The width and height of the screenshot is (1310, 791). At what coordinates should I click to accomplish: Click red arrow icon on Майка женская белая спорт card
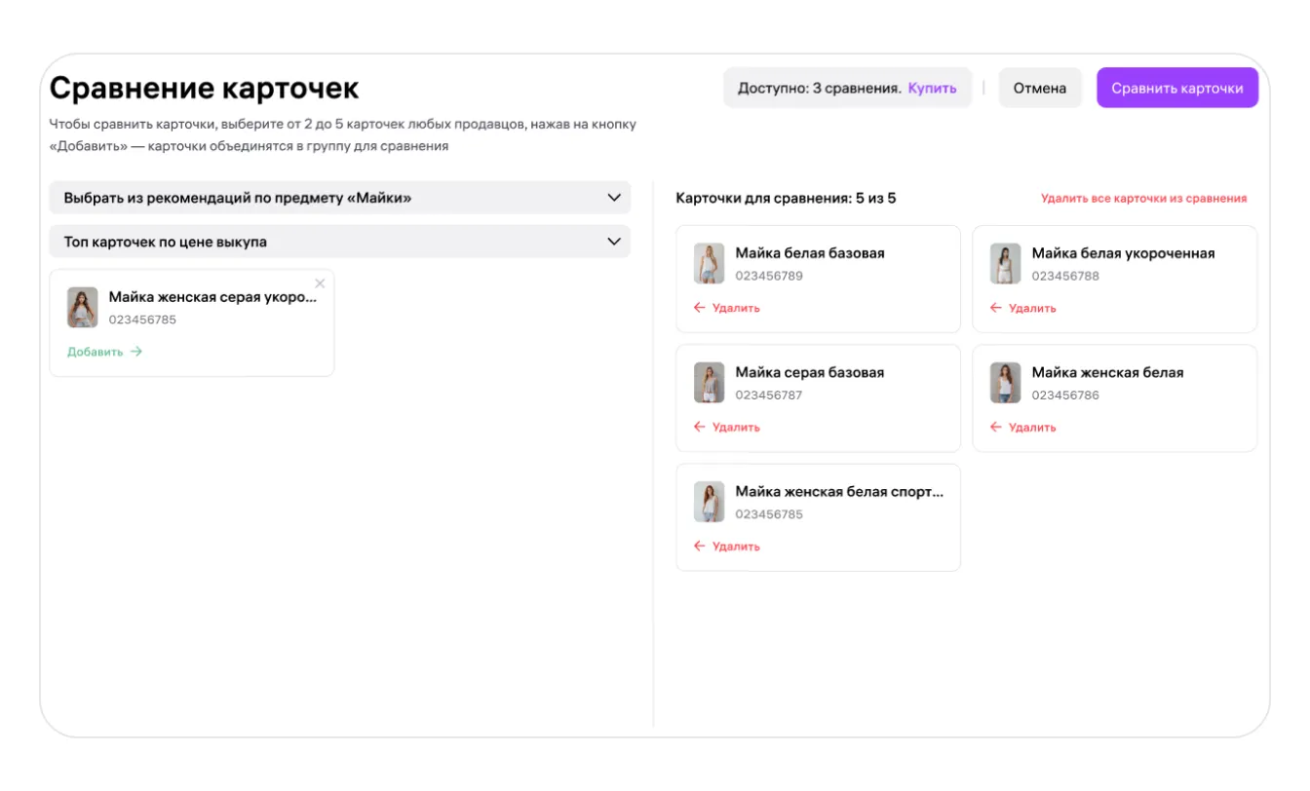click(699, 546)
